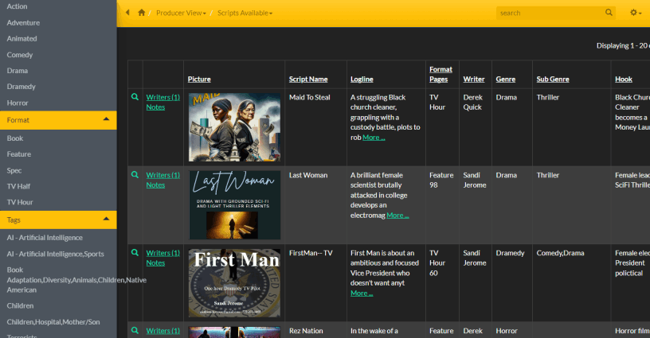
Task: Select AI - Artificial Intelligence,Sports tag
Action: coord(55,254)
